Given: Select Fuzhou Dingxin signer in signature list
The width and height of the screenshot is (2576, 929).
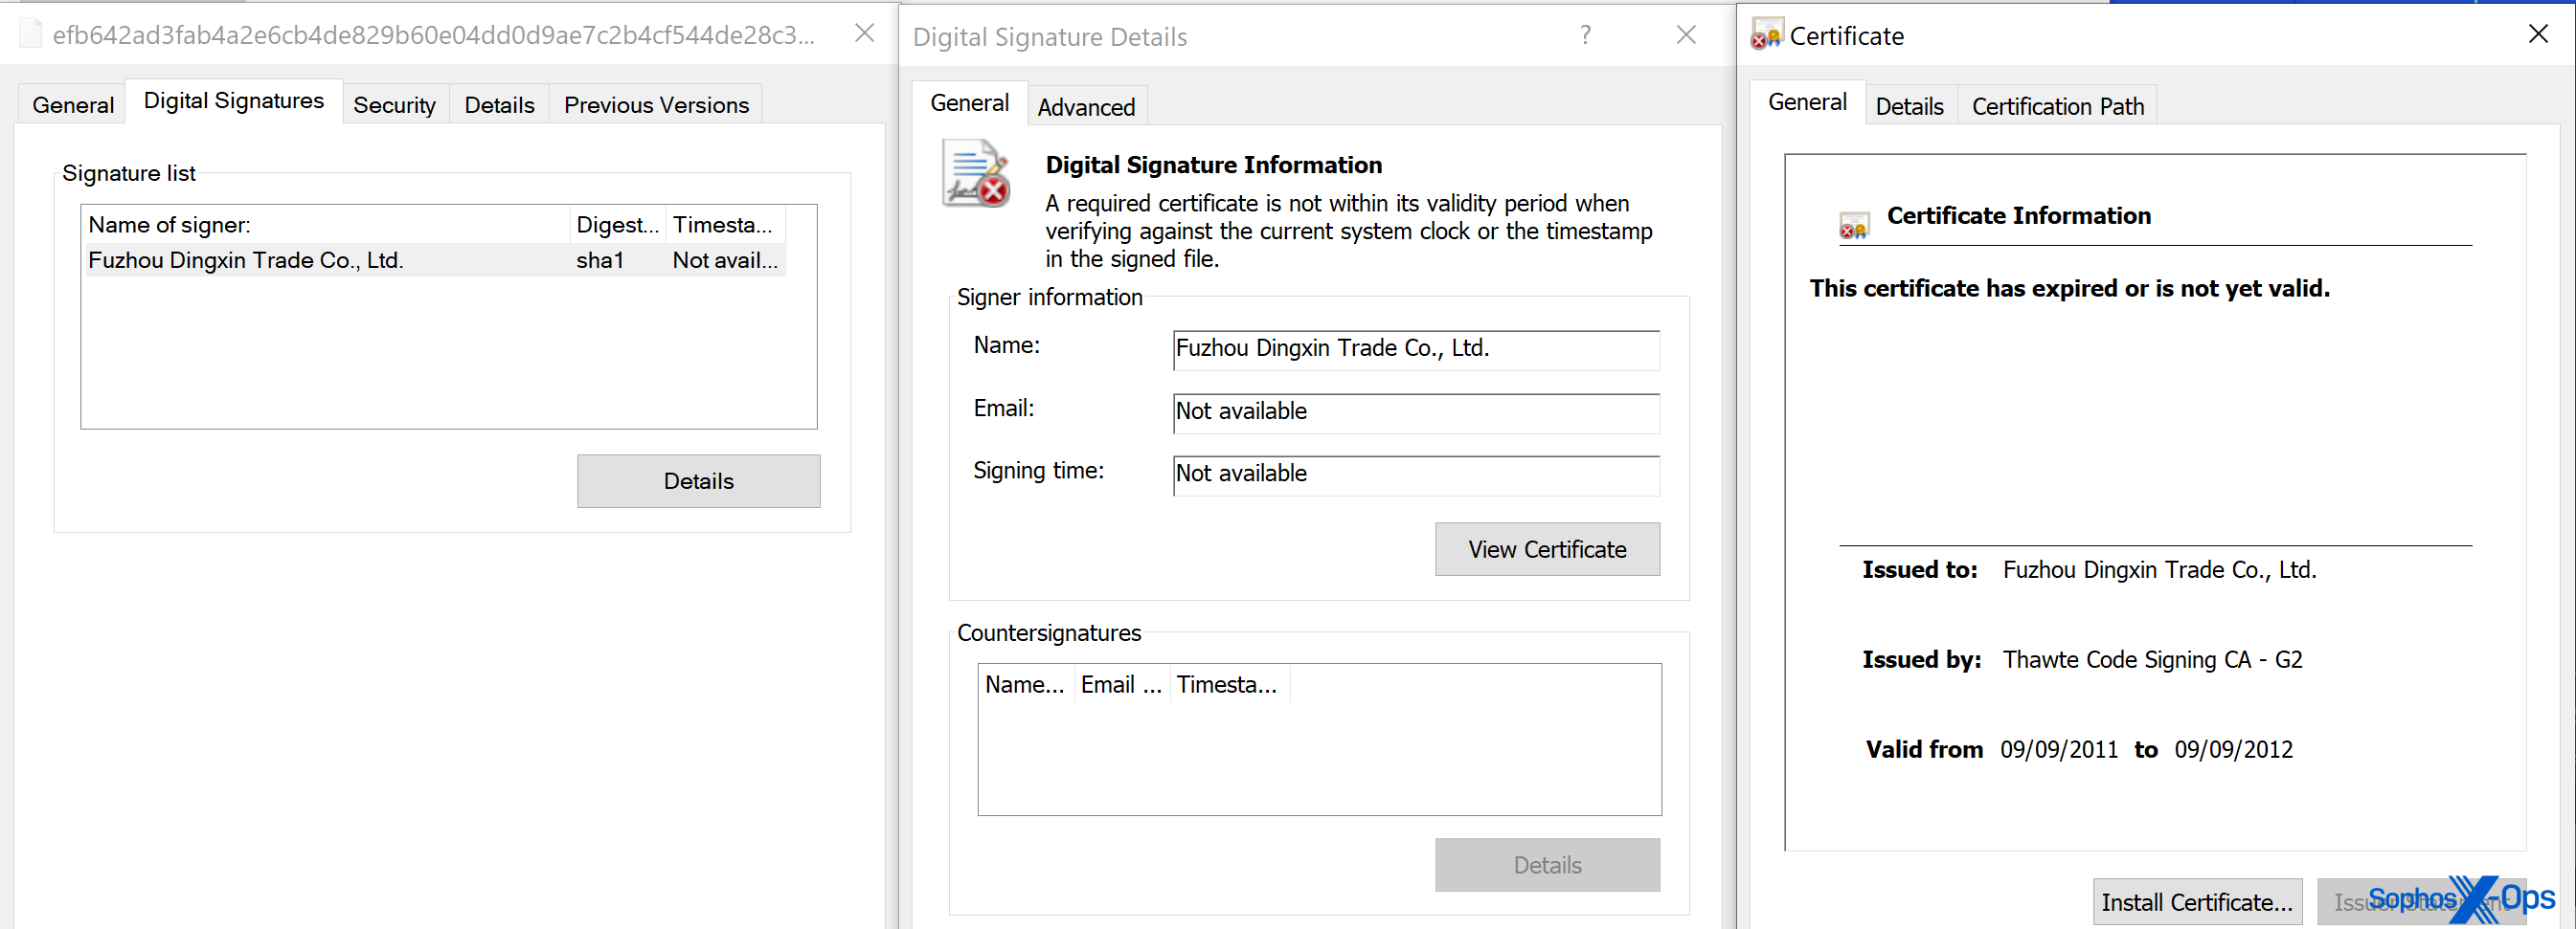Looking at the screenshot, I should tap(246, 261).
